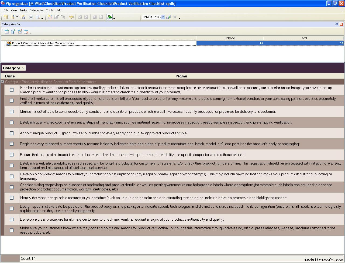Tick the 'Develop a clear procedure' checkbox

[x=12, y=219]
